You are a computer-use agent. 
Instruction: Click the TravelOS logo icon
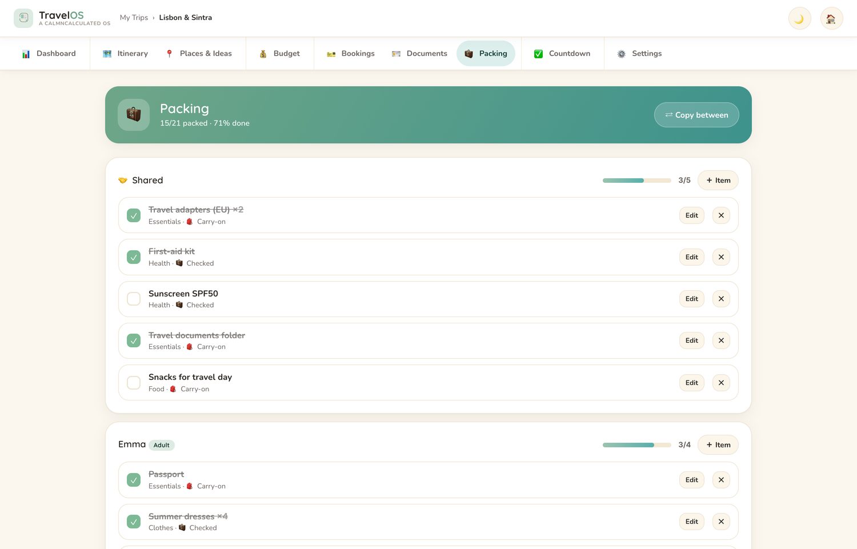[x=23, y=18]
